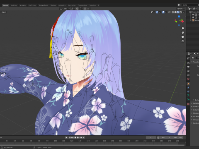Open the shading options dropdown arrow
Screen dimensions: 199x149
tap(183, 12)
